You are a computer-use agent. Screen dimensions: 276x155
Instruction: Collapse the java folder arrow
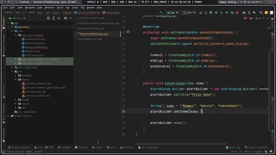coord(12,31)
